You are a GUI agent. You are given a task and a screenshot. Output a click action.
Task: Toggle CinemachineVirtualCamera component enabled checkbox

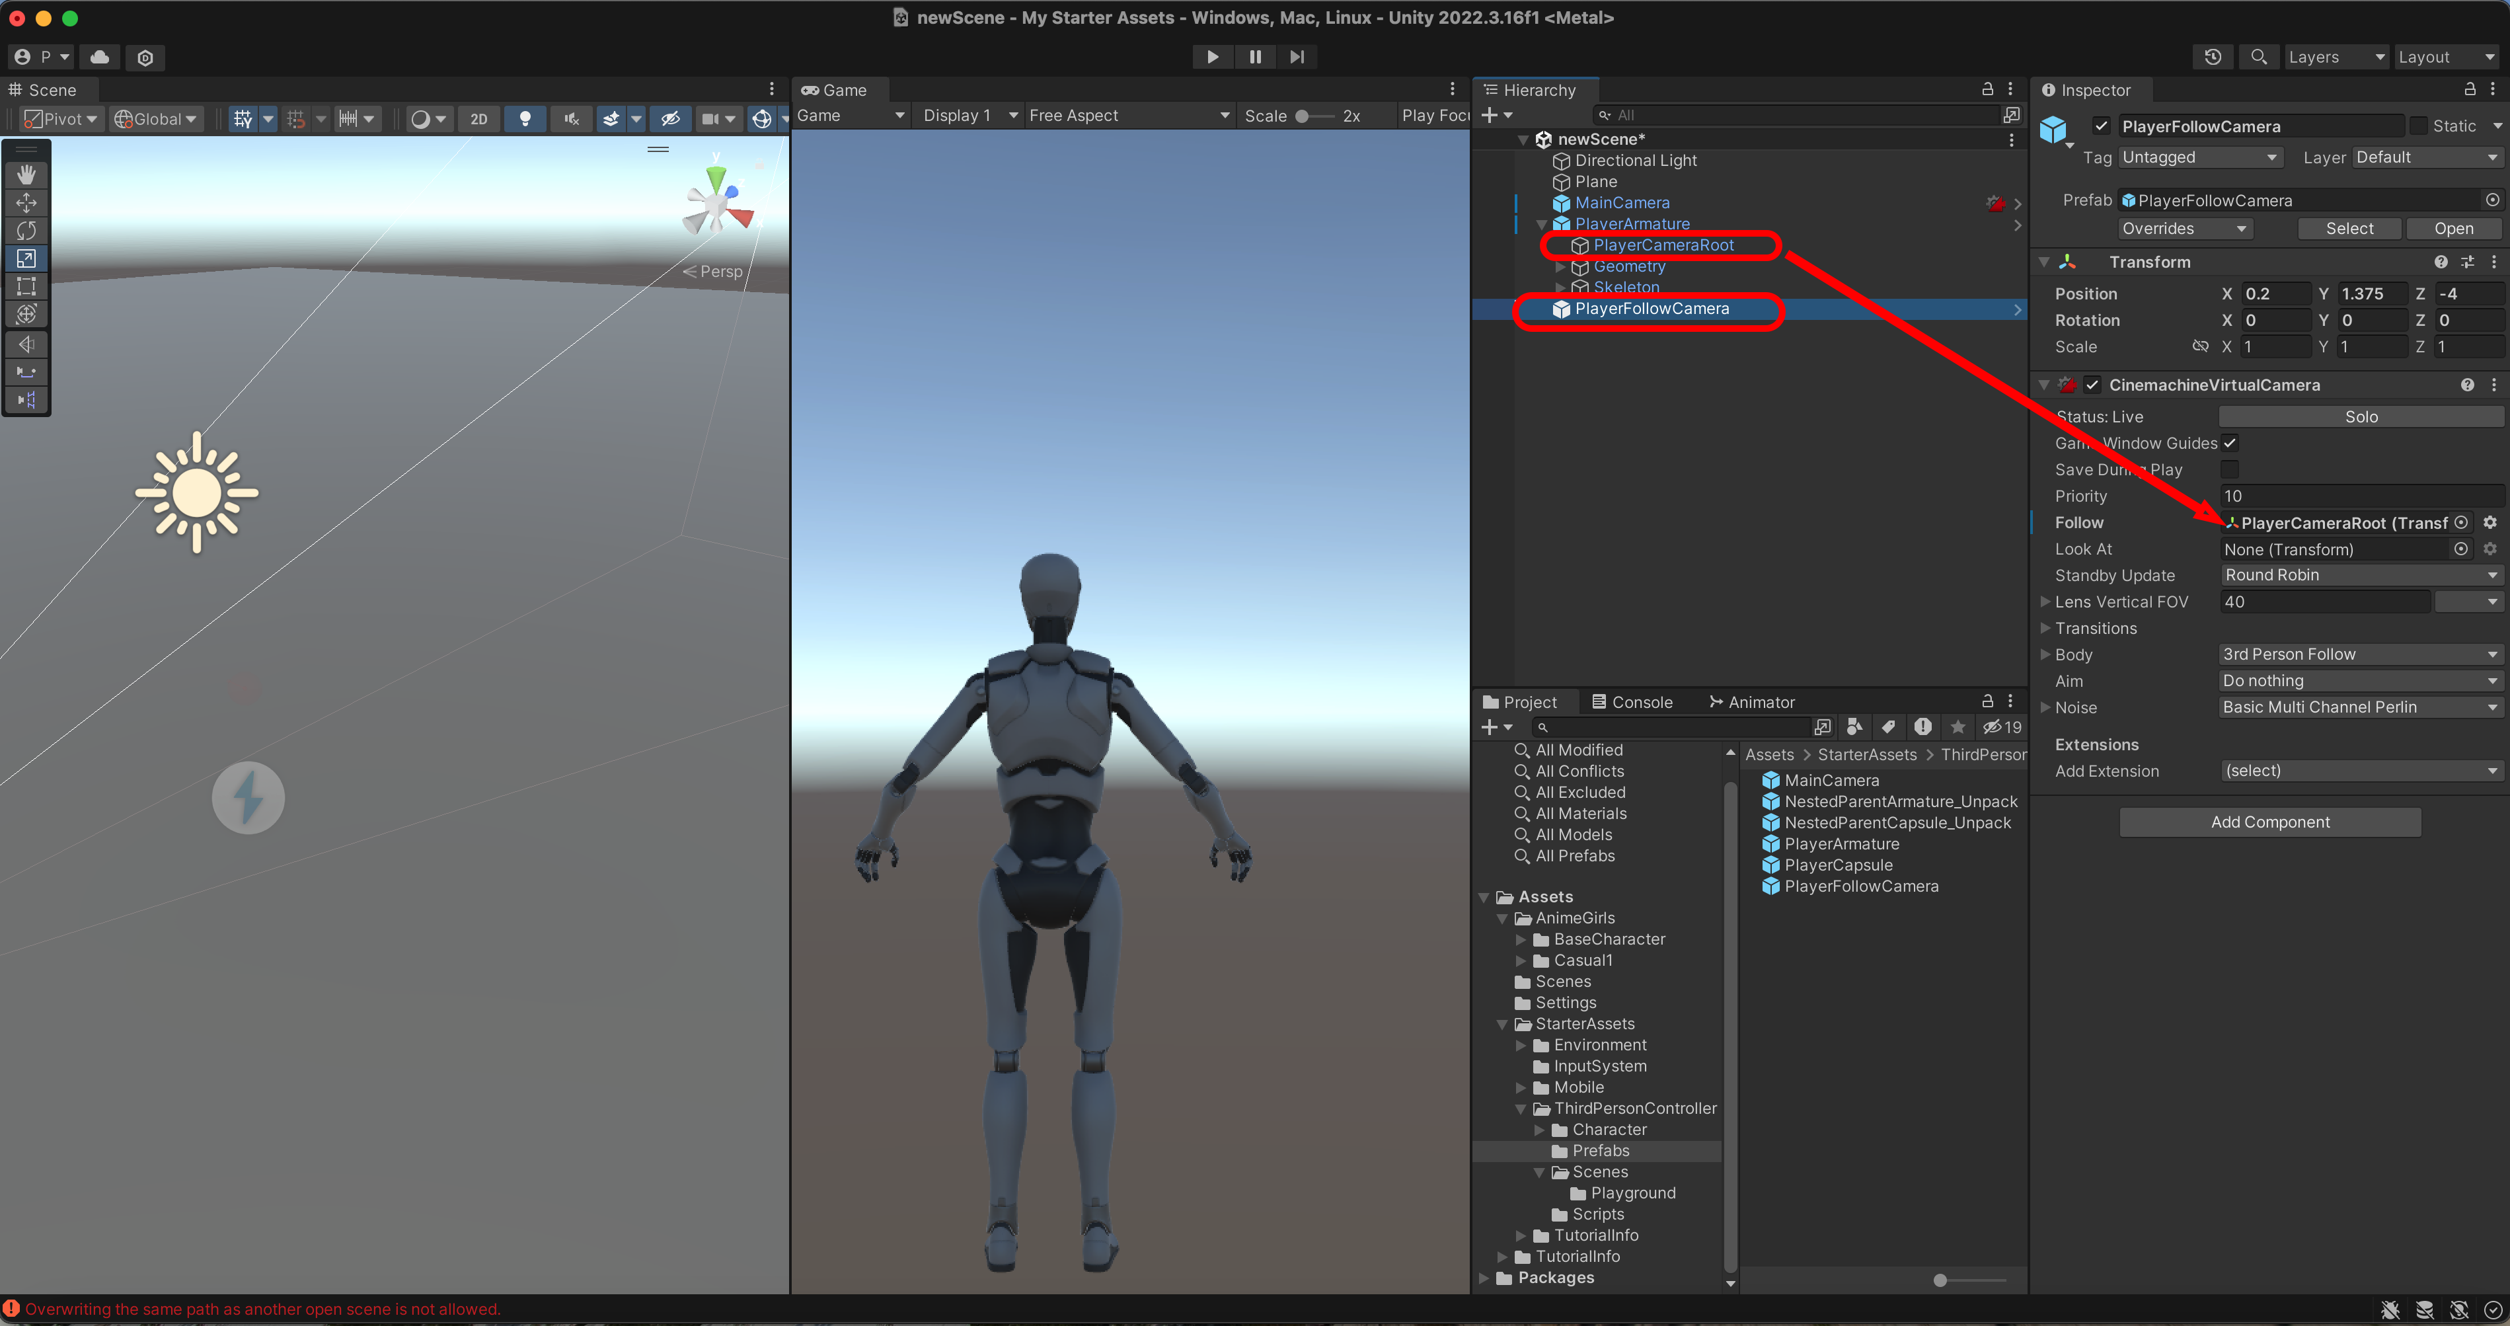2092,385
